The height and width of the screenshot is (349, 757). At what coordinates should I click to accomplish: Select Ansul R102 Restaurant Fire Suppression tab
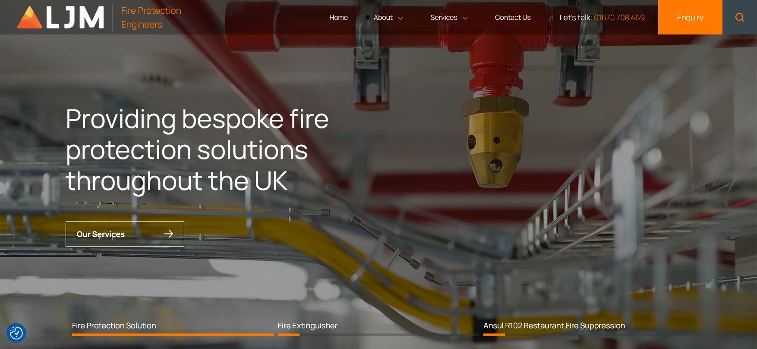pyautogui.click(x=554, y=326)
